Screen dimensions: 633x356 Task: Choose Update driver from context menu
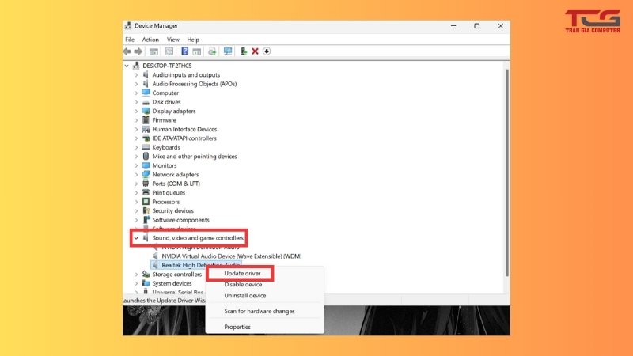pos(242,274)
